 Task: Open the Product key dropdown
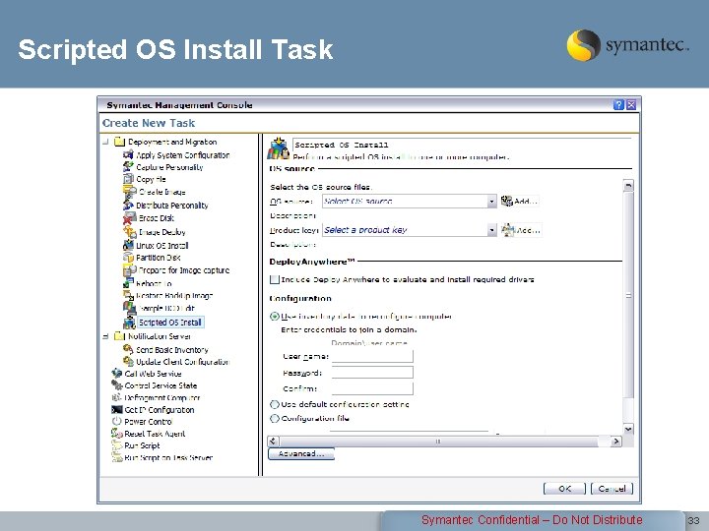coord(492,230)
